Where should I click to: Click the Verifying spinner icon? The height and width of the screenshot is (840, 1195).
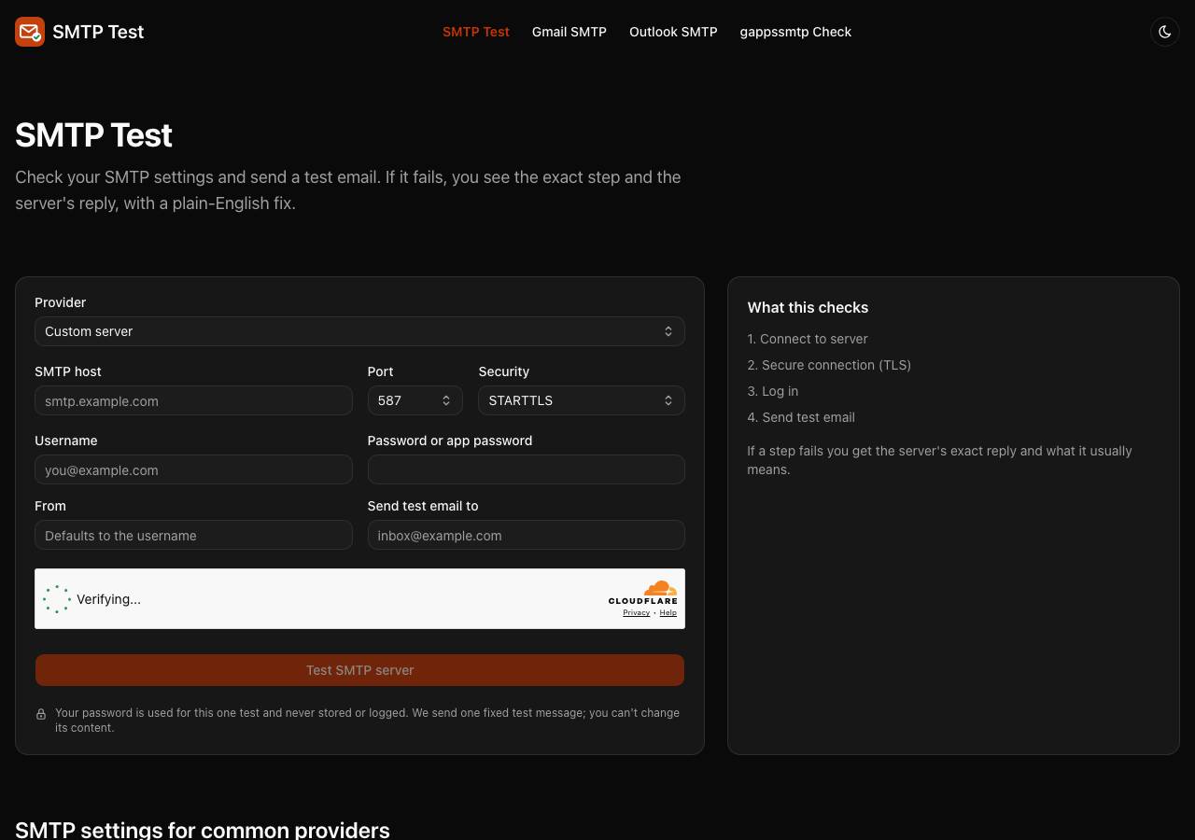point(57,599)
